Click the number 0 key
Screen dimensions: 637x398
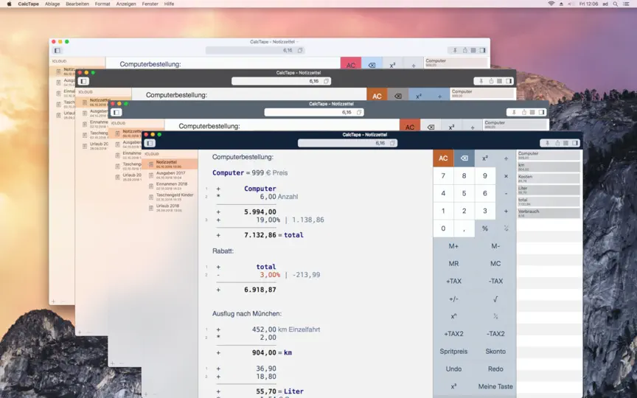point(443,228)
